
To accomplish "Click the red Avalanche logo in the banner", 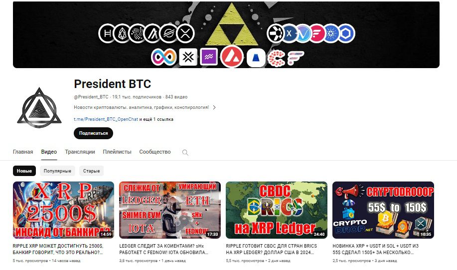I will [232, 57].
